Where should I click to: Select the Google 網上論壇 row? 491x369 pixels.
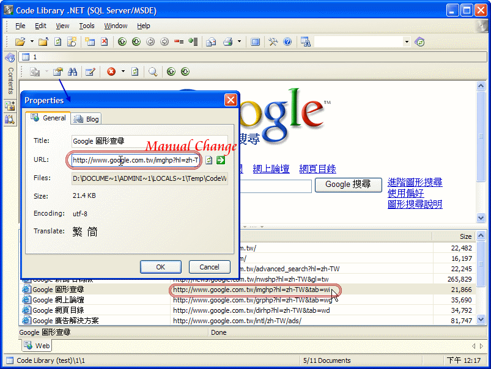pyautogui.click(x=248, y=300)
